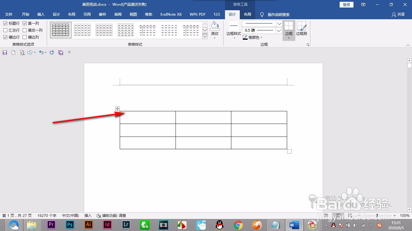The image size is (412, 231).
Task: Open Photoshop from the taskbar
Action: click(70, 224)
